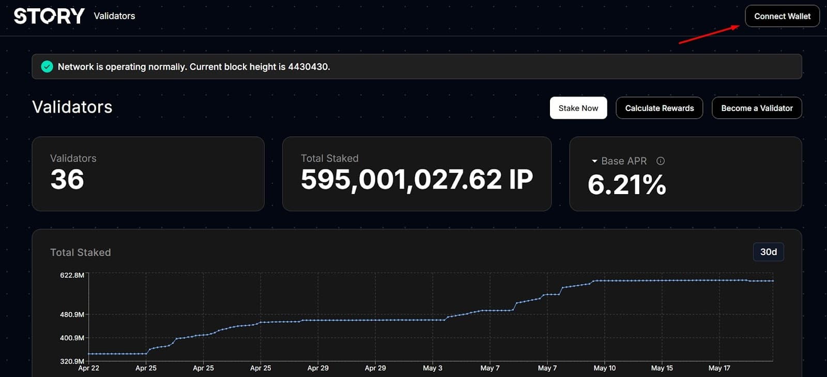Screen dimensions: 827x377
Task: Click the info icon beside Base APR
Action: (x=661, y=161)
